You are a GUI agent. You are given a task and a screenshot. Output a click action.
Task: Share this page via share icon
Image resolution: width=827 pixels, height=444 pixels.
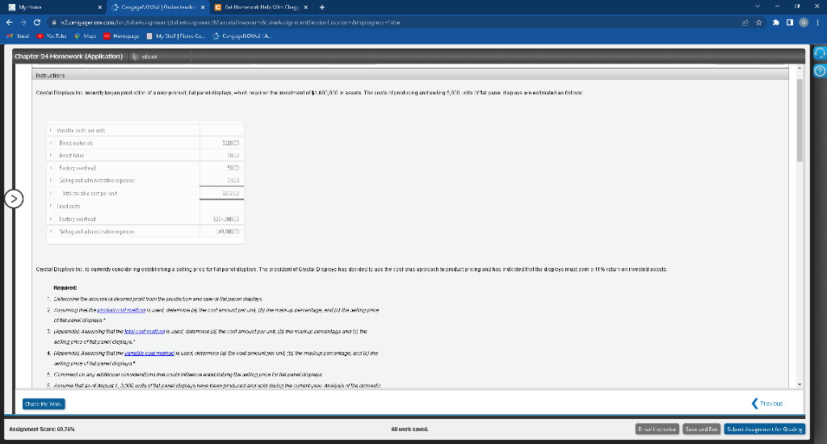[745, 23]
